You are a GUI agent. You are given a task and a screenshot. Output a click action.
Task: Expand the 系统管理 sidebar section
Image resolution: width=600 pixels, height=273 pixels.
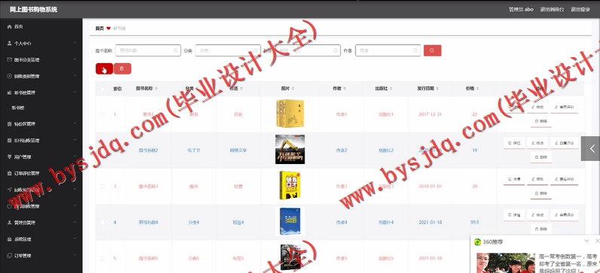tap(75, 239)
